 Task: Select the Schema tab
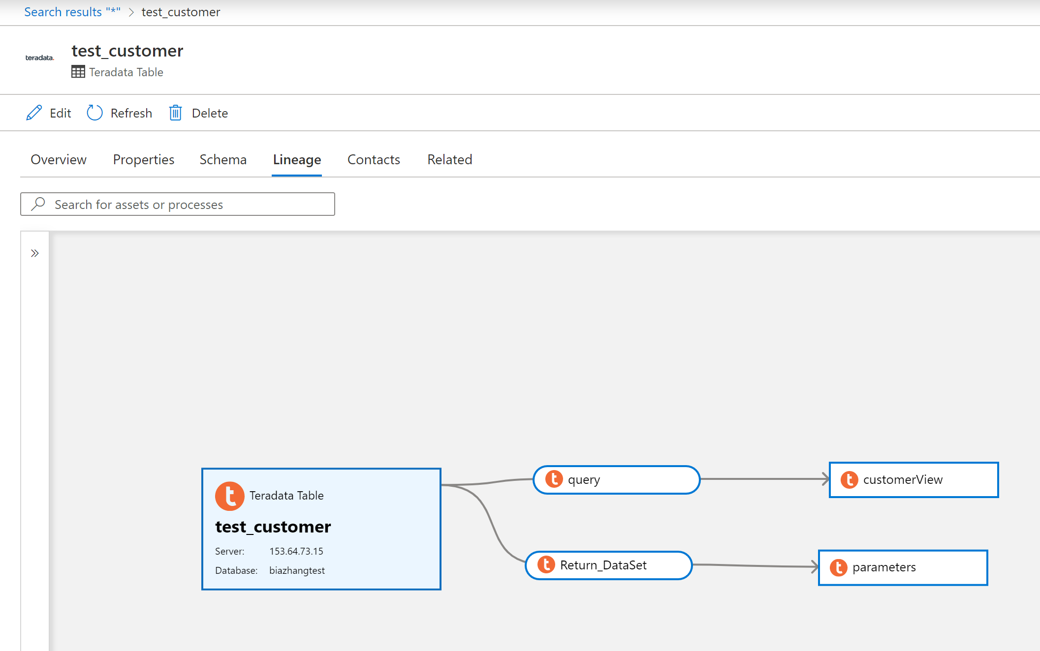222,159
